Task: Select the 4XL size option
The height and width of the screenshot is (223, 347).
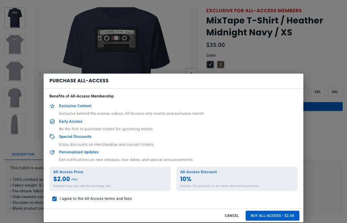Action: pyautogui.click(x=335, y=92)
